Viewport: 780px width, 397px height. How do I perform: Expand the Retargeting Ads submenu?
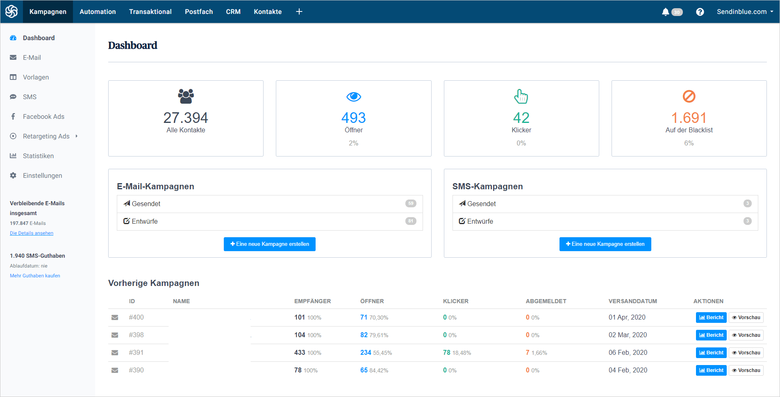[x=76, y=136]
